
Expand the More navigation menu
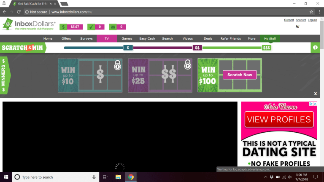[x=251, y=38]
